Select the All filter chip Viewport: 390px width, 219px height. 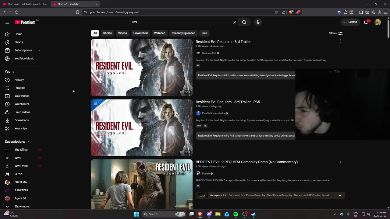(95, 33)
